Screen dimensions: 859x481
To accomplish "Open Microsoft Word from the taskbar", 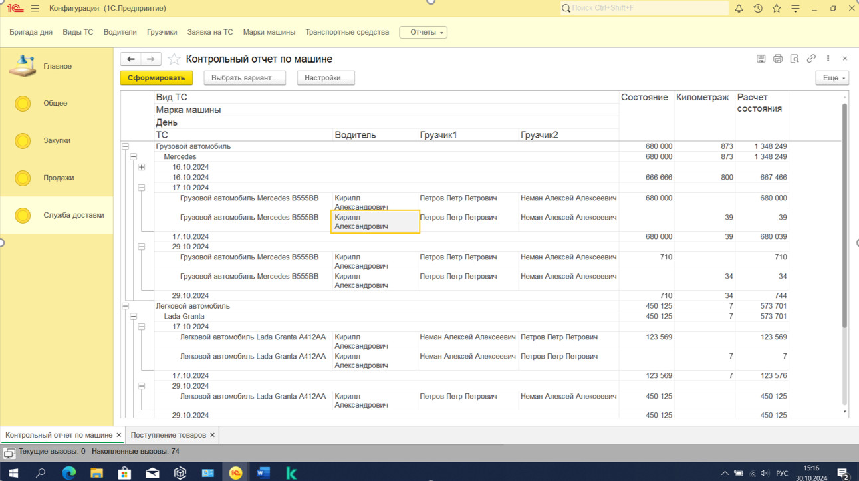I will click(x=263, y=473).
